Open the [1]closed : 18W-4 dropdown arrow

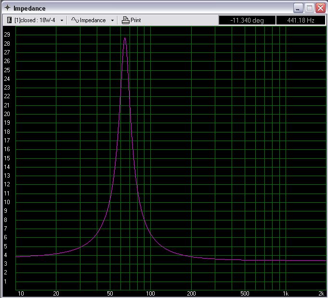click(62, 21)
